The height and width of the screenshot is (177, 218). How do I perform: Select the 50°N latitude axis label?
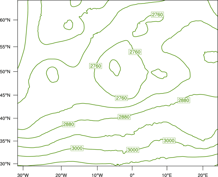[x=5, y=72]
